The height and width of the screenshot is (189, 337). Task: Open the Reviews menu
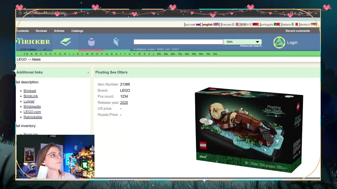pos(41,31)
